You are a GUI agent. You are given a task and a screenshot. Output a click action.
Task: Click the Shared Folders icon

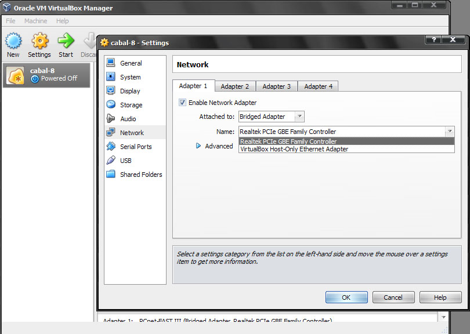coord(111,174)
